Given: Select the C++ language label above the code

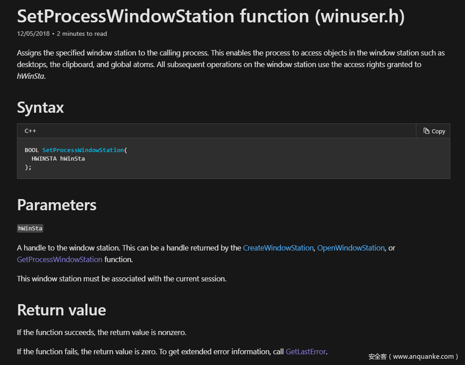Looking at the screenshot, I should click(30, 131).
